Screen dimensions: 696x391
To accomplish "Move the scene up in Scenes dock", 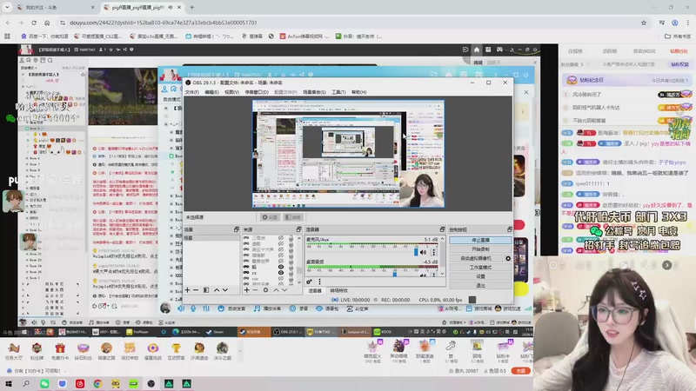I will (x=217, y=290).
